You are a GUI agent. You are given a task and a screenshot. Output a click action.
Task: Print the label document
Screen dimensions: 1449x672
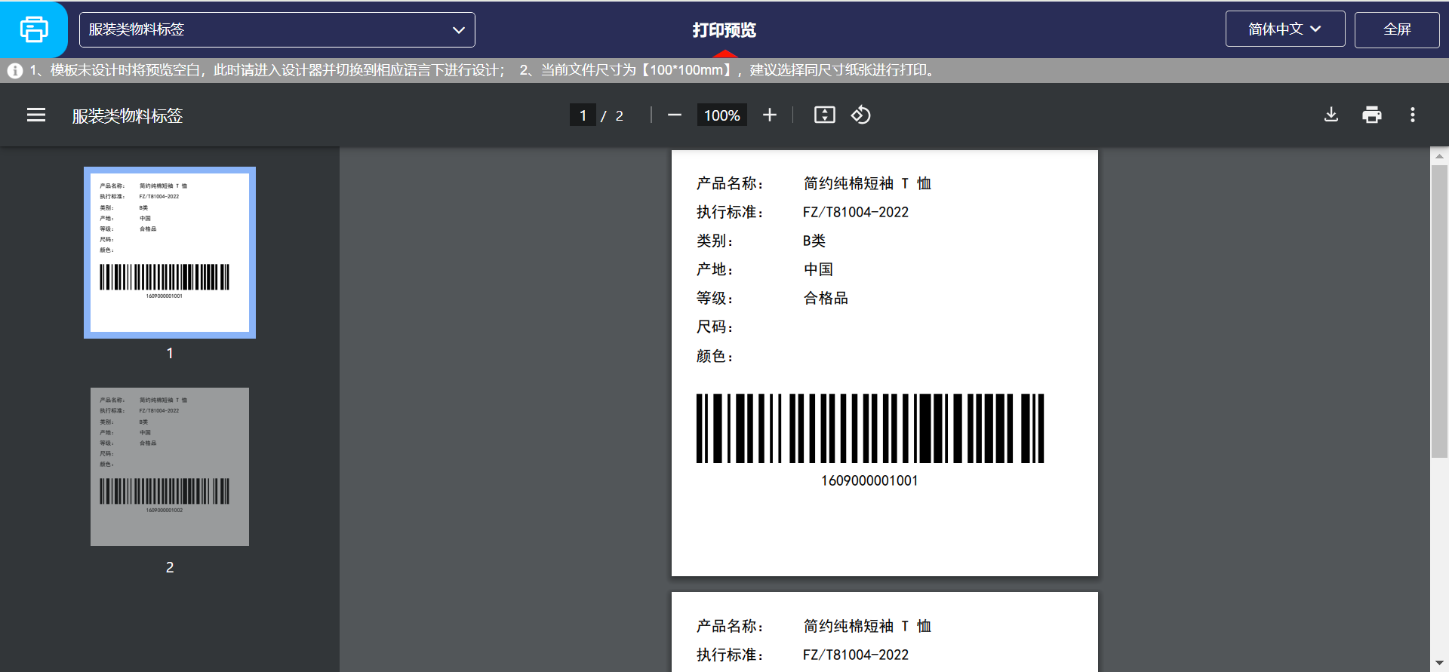point(1371,115)
